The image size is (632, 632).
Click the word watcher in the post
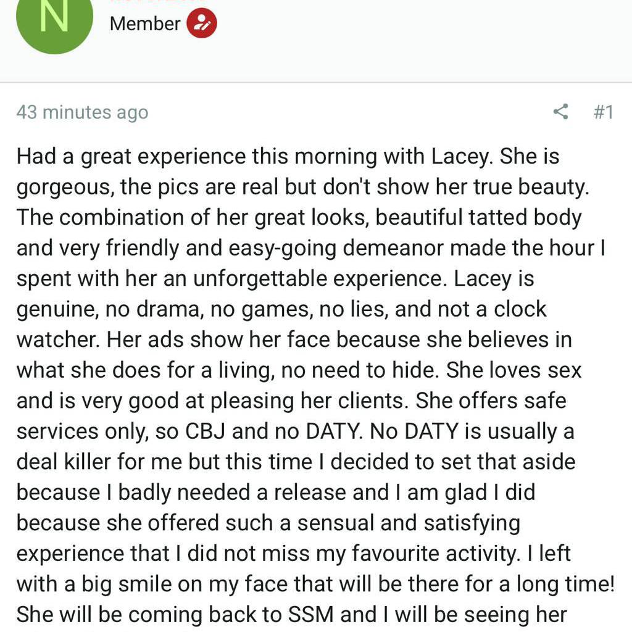tap(56, 340)
